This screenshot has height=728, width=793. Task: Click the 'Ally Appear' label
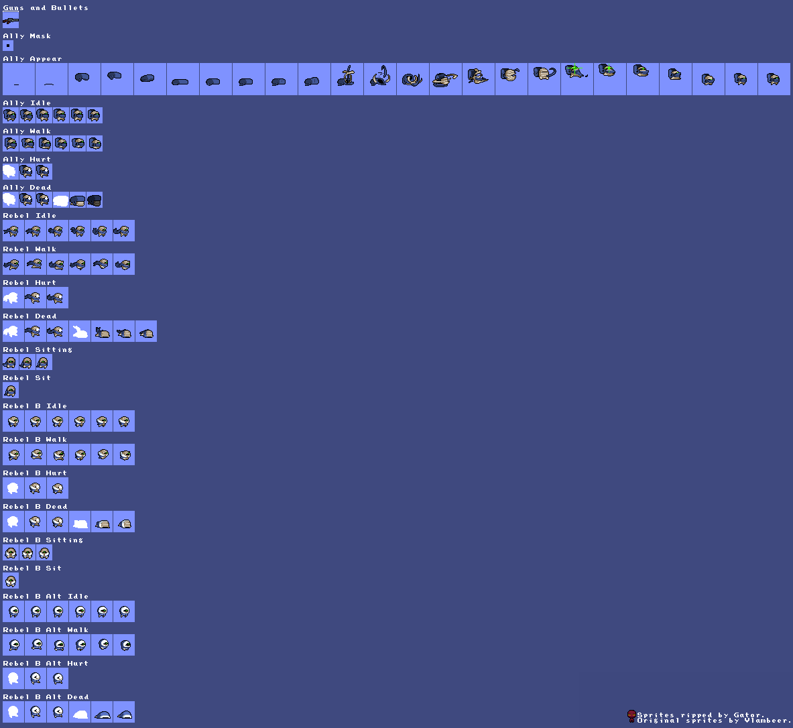point(32,59)
